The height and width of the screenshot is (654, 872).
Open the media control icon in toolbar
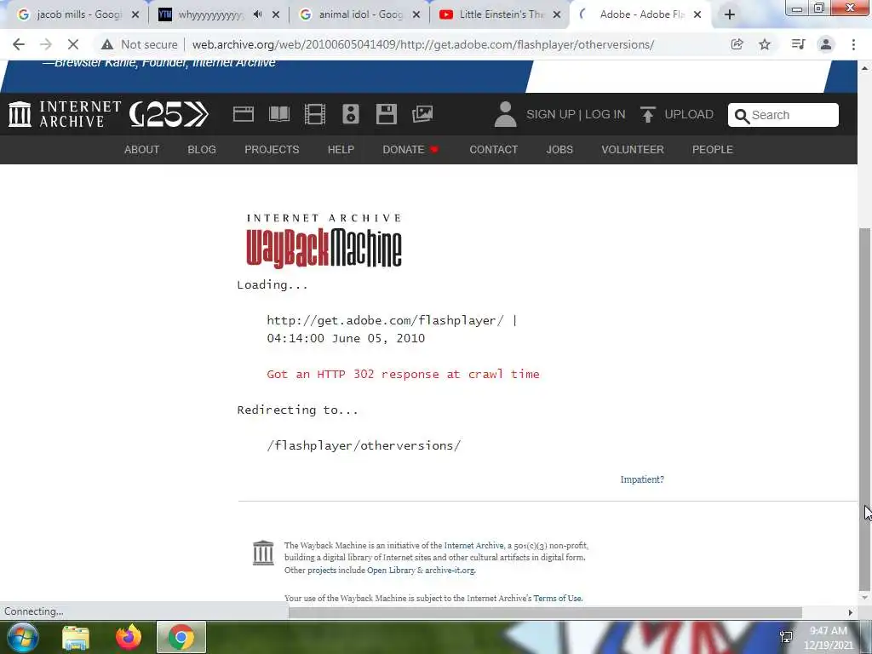[799, 44]
